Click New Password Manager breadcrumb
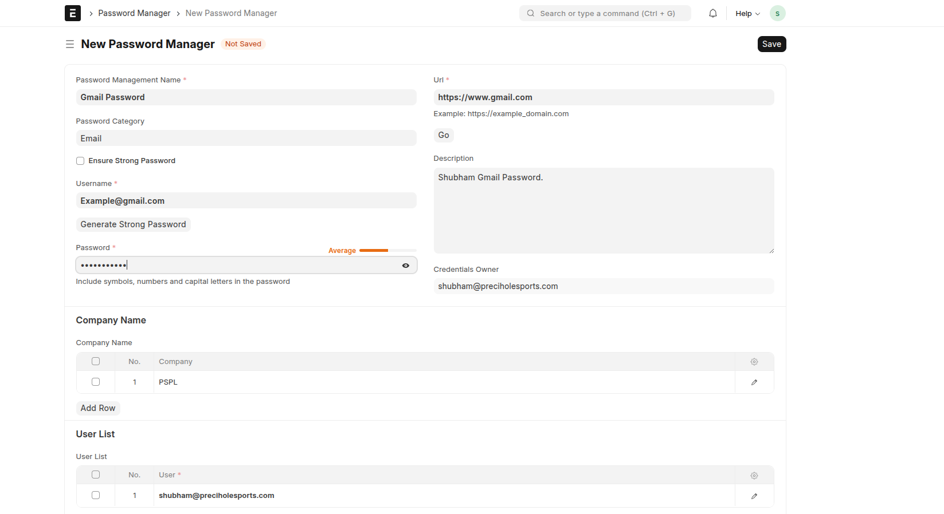This screenshot has height=514, width=944. [231, 13]
